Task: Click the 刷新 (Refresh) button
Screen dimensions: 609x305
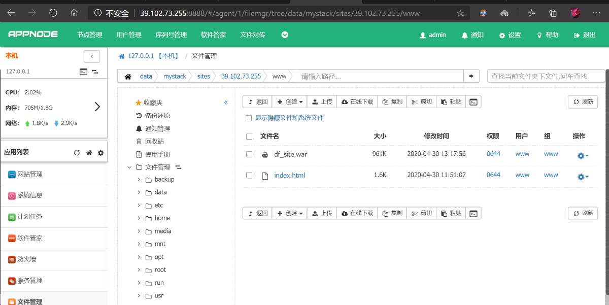Action: point(582,101)
